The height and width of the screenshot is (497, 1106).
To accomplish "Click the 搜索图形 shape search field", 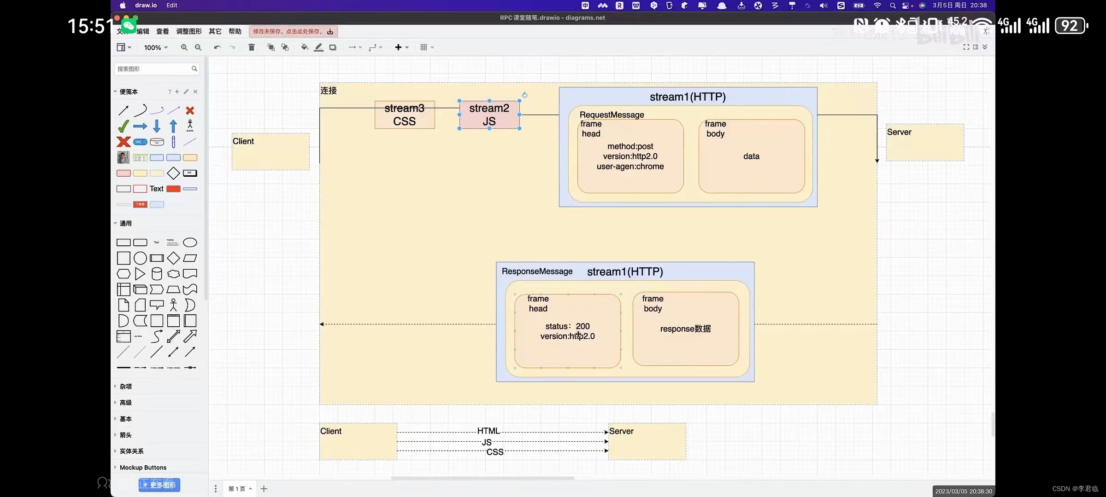I will pyautogui.click(x=153, y=69).
